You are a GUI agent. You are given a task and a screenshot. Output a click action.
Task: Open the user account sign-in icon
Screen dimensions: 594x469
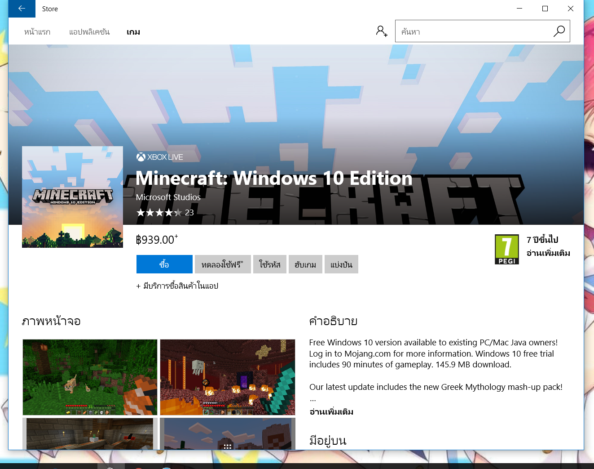(x=381, y=31)
